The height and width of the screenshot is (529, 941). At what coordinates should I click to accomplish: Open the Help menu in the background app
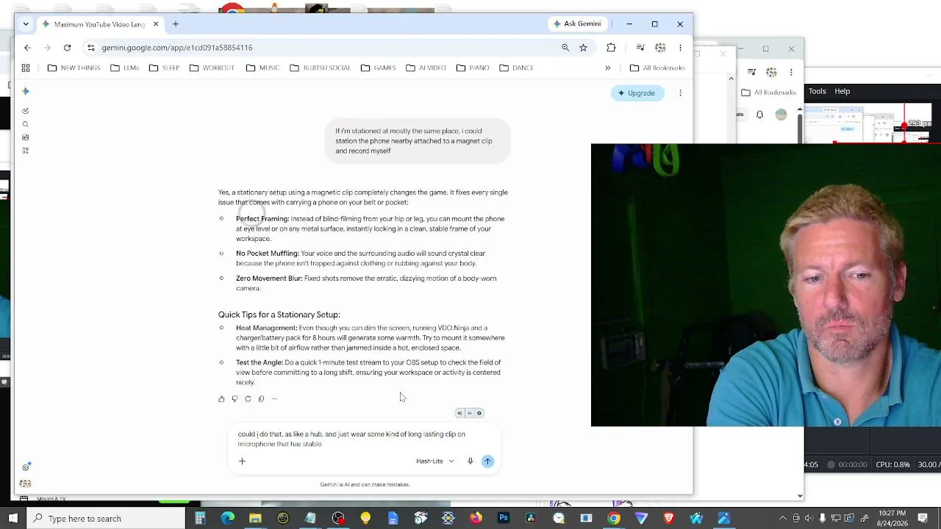click(x=842, y=91)
